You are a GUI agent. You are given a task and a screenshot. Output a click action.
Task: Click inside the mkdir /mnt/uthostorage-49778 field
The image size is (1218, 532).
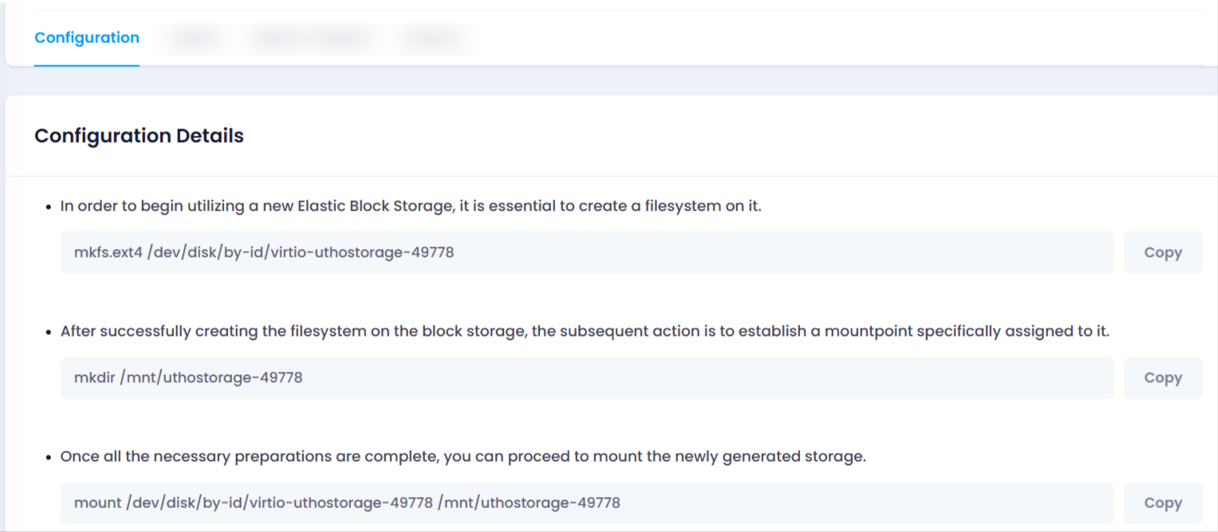587,378
